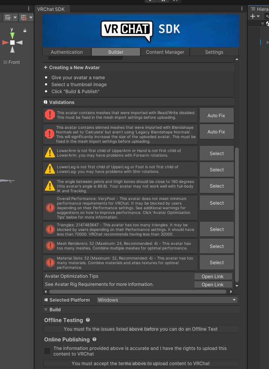Auto Fix the Blendshape Normals error
Viewport: 269px width, 369px height.
tap(216, 132)
